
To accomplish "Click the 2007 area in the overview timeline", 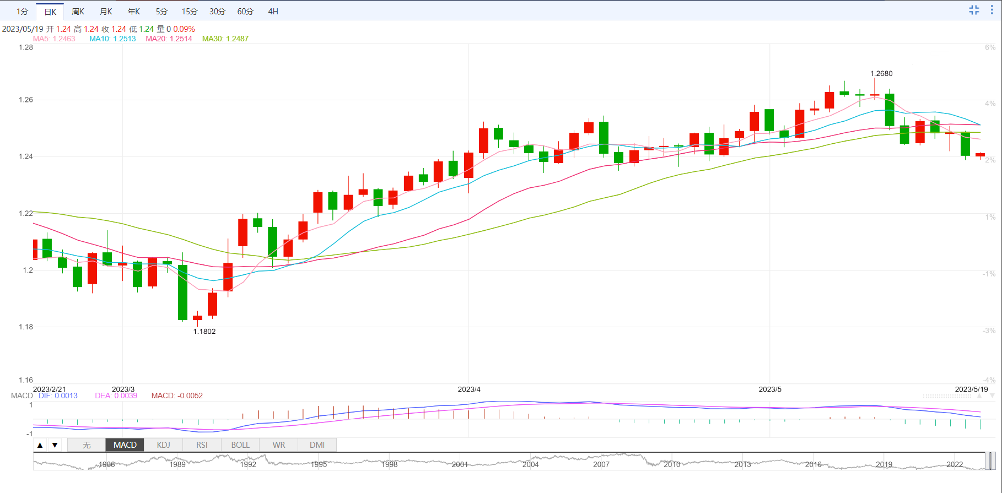I will tap(601, 463).
